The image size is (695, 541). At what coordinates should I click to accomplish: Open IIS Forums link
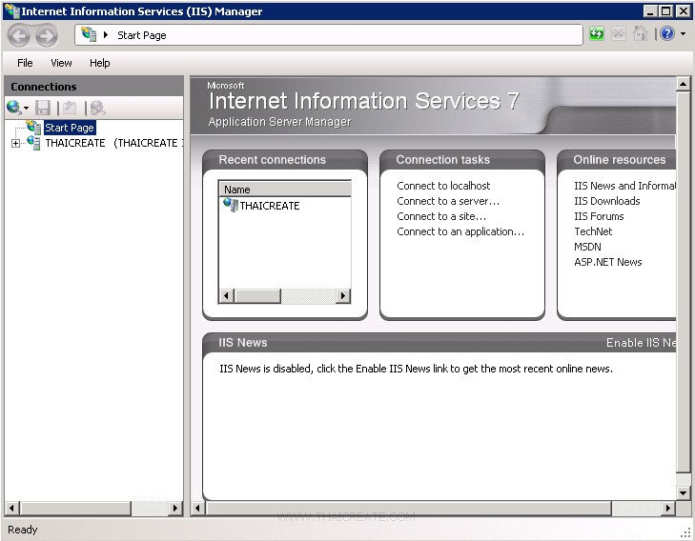coord(599,216)
